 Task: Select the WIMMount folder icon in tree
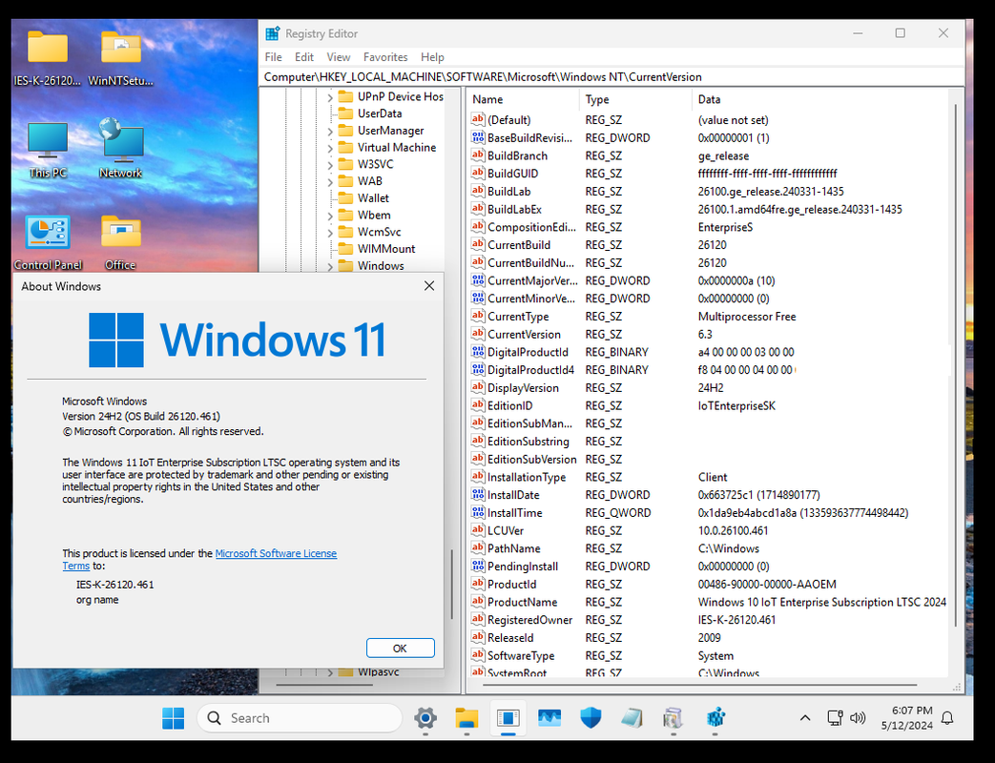coord(346,249)
